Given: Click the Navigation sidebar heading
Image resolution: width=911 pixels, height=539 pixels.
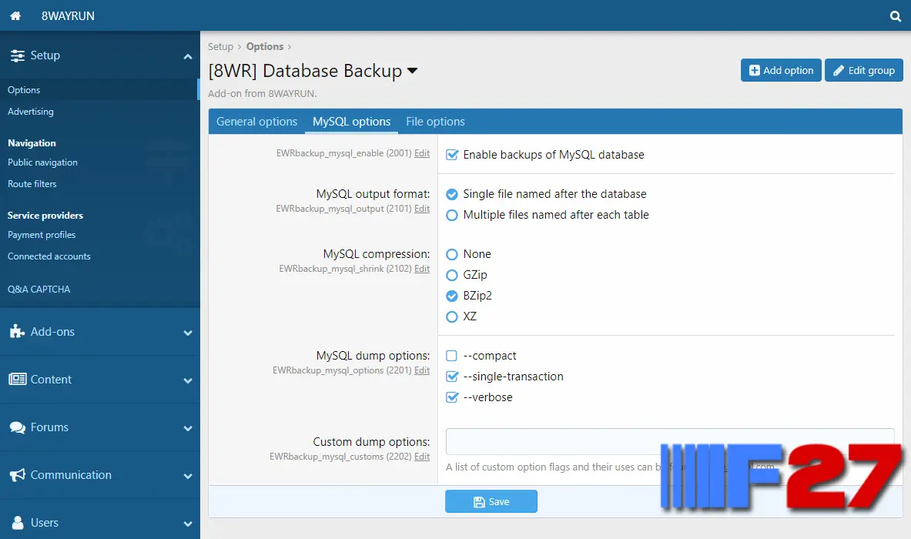Looking at the screenshot, I should (x=32, y=143).
